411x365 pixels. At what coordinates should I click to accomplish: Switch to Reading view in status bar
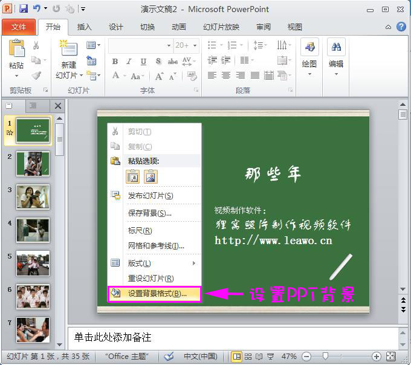click(259, 357)
